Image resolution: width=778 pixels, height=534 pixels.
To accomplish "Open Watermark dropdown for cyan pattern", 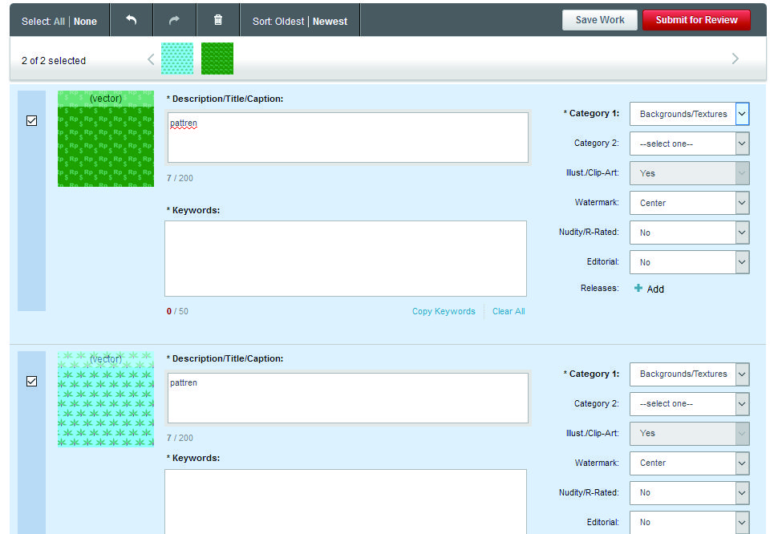I will click(x=690, y=463).
